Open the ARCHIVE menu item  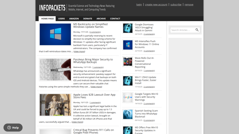101,19
